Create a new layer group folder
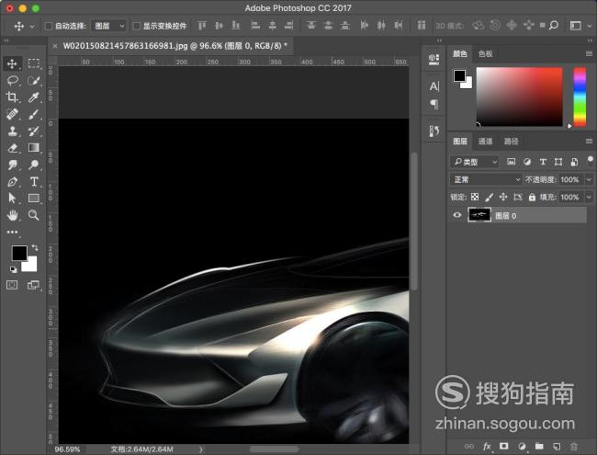The height and width of the screenshot is (455, 597). click(539, 446)
